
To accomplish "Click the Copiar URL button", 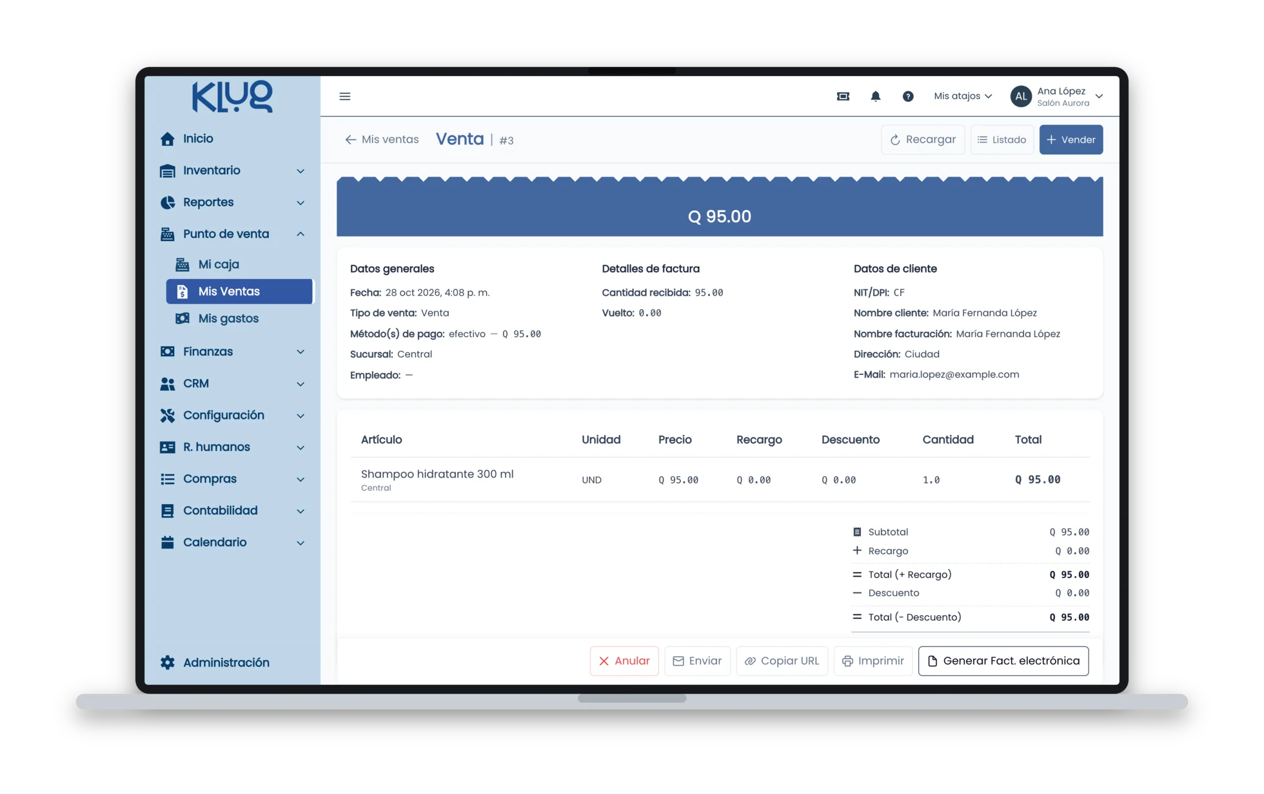I will (782, 661).
